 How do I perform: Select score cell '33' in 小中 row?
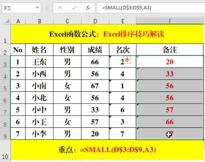pos(95,110)
